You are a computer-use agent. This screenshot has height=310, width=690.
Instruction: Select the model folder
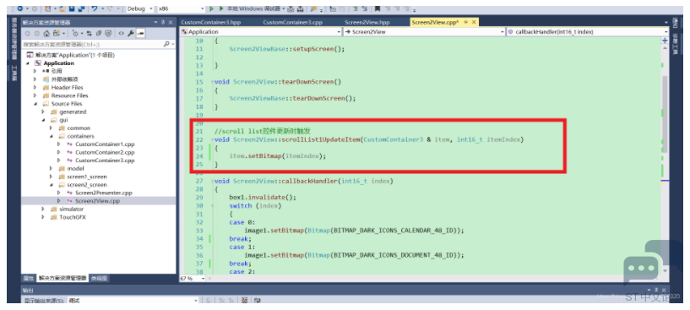(x=75, y=169)
